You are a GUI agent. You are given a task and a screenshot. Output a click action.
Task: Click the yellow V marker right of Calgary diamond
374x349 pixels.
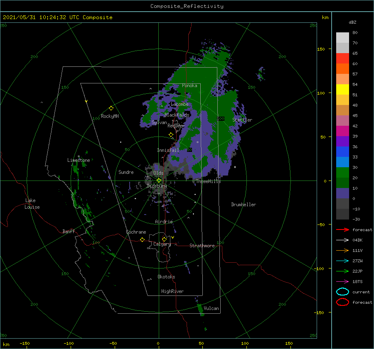(x=172, y=237)
